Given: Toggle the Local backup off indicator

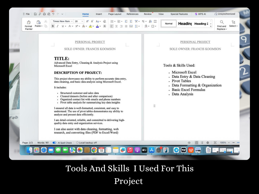Looking at the screenshot, I should click(x=87, y=143).
